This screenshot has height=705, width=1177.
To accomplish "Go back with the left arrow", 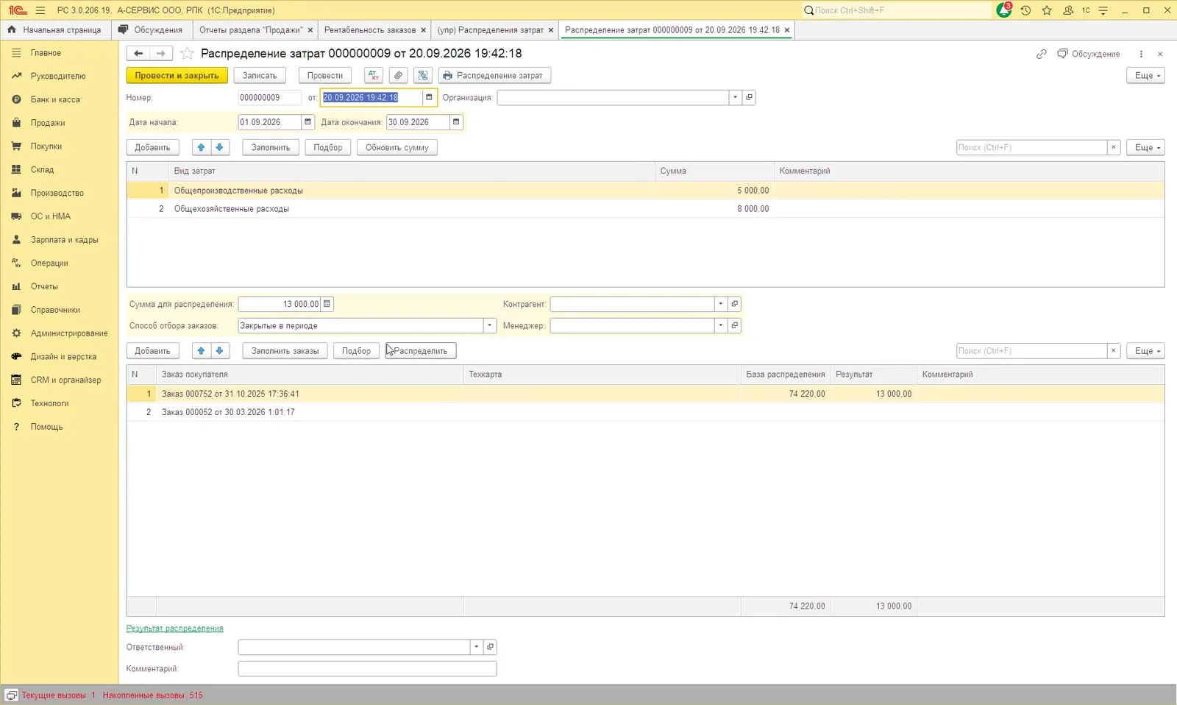I will pos(138,53).
